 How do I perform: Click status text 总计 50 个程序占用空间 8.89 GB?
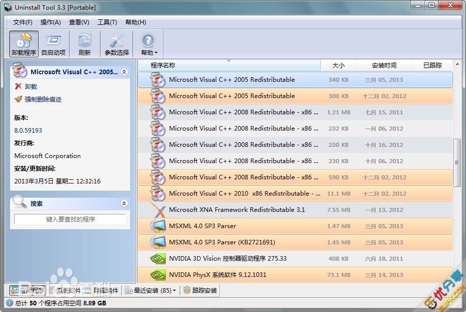[60, 303]
